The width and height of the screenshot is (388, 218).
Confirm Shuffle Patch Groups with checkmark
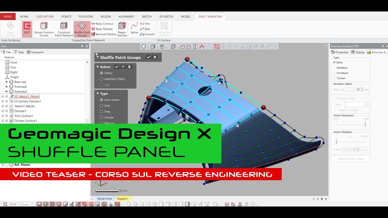[148, 57]
